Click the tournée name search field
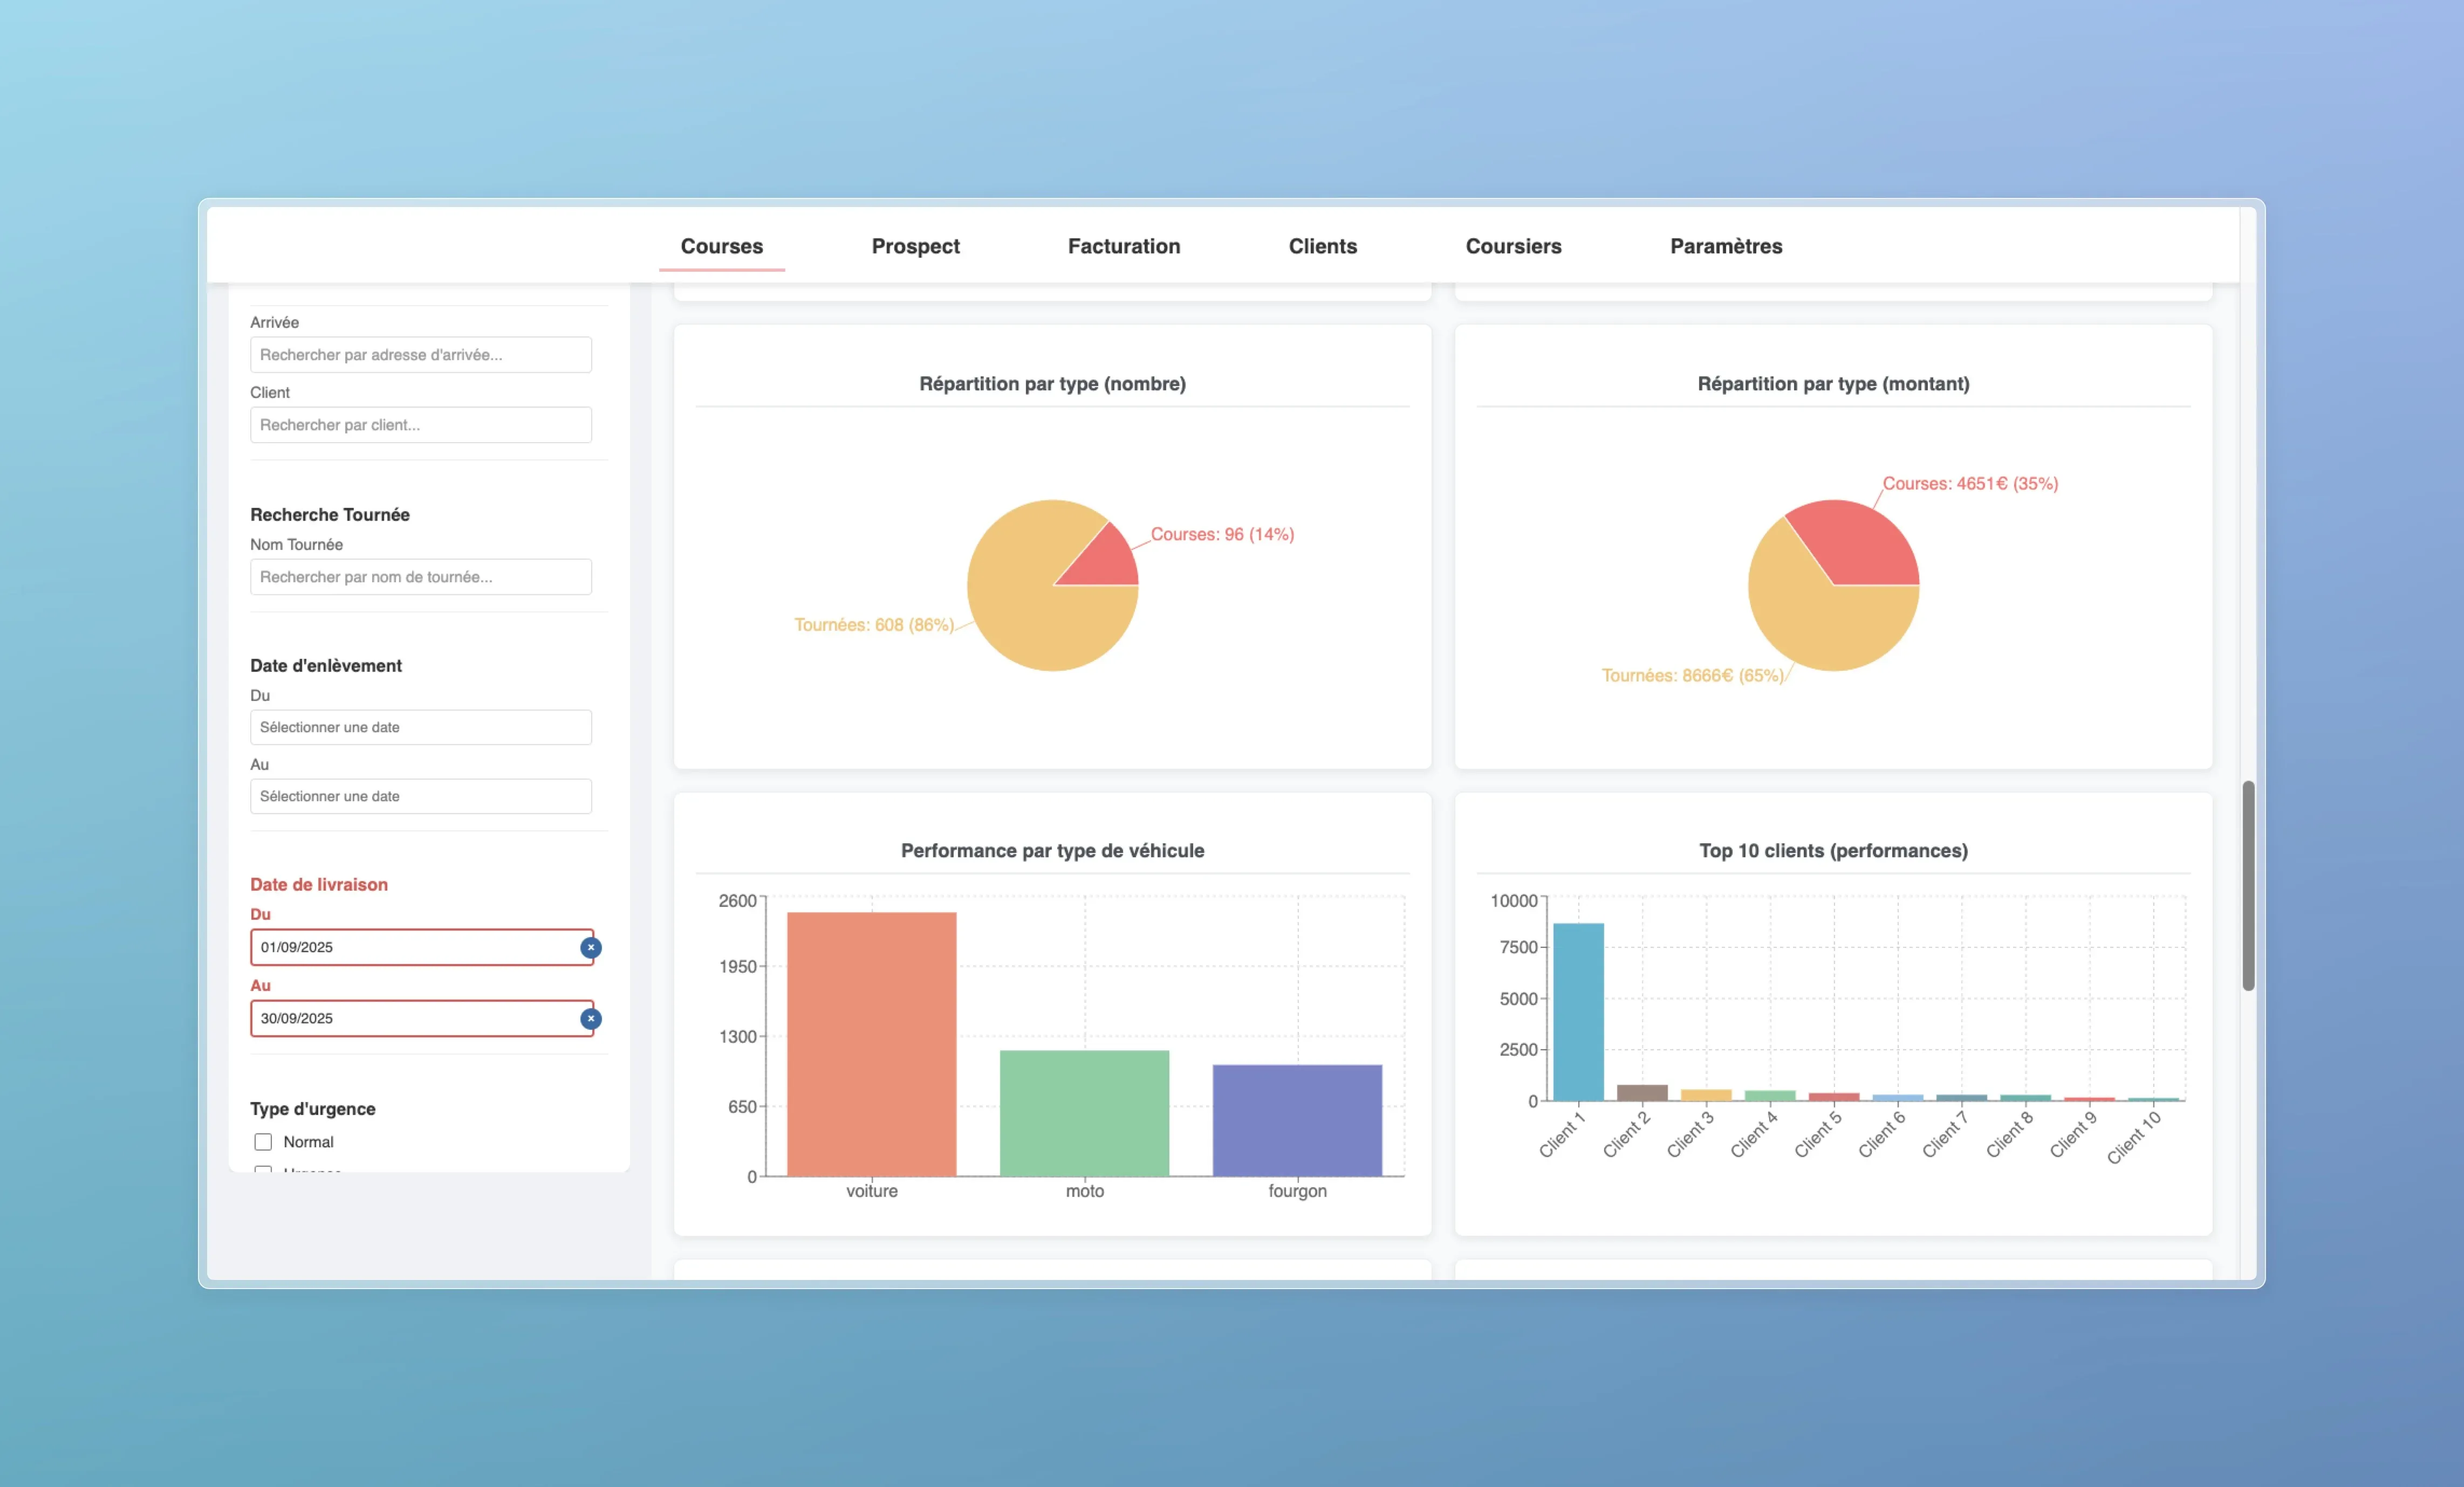 point(420,576)
